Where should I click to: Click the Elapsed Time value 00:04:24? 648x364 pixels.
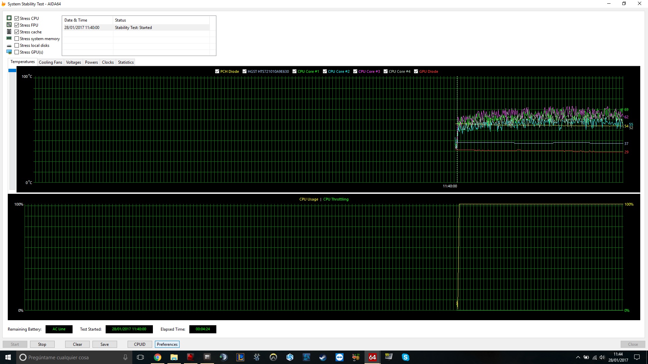pos(203,329)
